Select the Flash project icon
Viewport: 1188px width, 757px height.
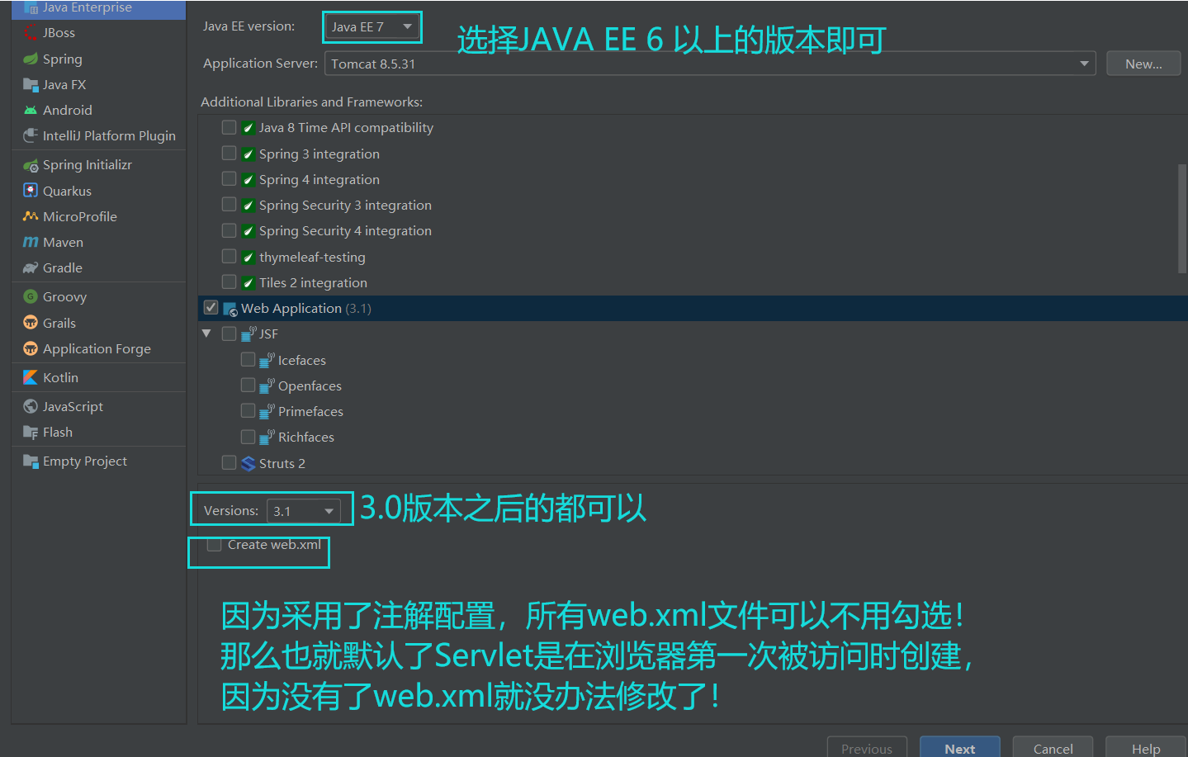pyautogui.click(x=31, y=432)
